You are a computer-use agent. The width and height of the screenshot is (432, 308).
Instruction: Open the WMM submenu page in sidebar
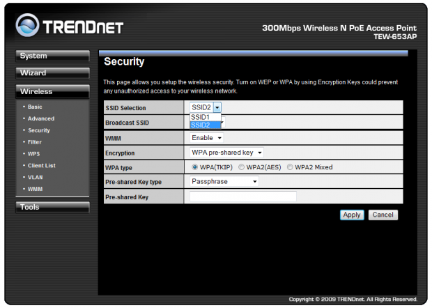35,190
